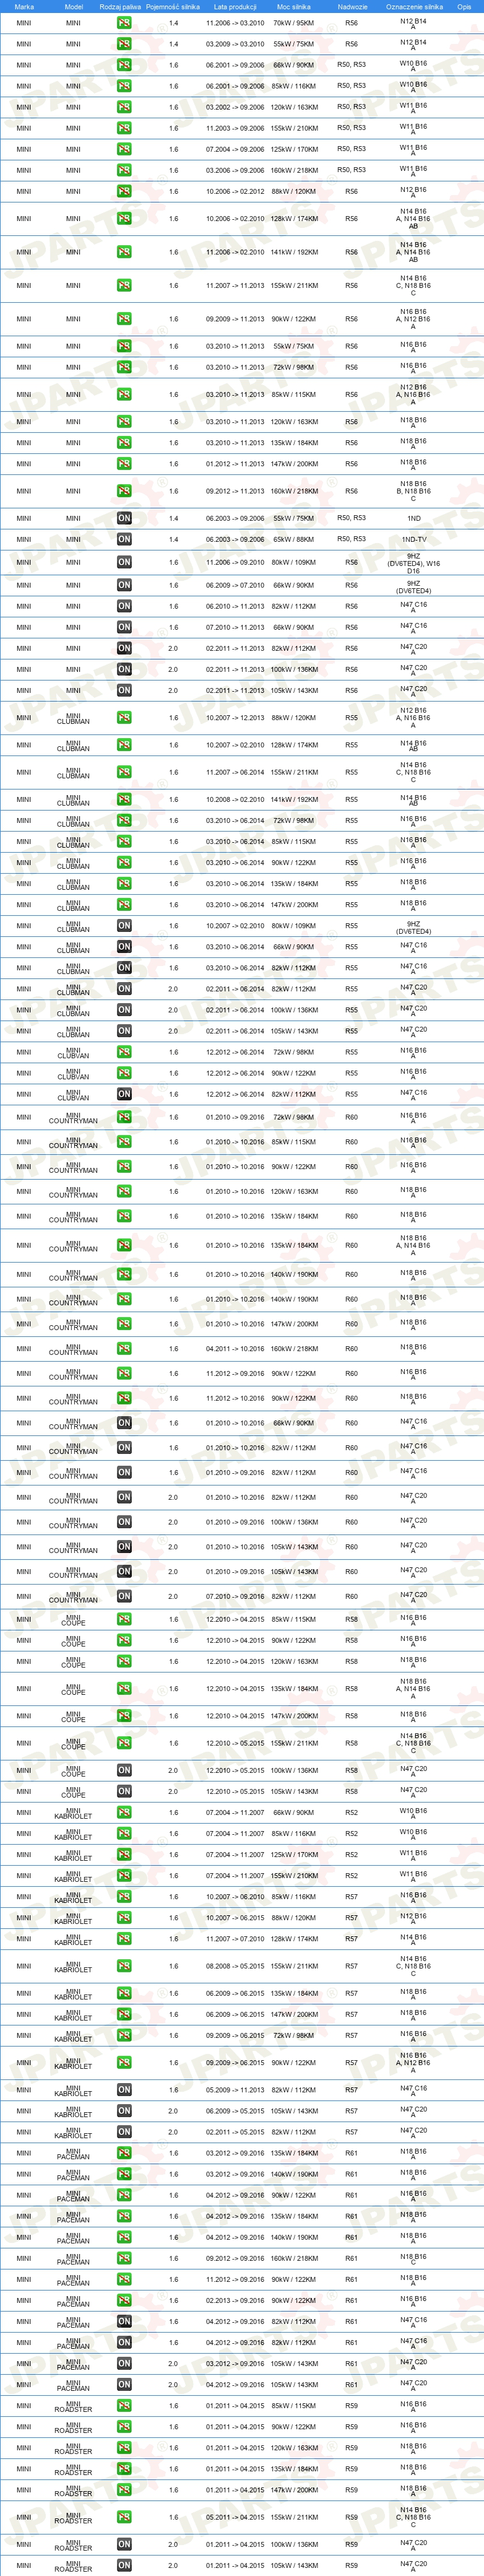484x2576 pixels.
Task: Select petrol icon in Clubvan 72kW/98KM row
Action: click(x=124, y=1052)
